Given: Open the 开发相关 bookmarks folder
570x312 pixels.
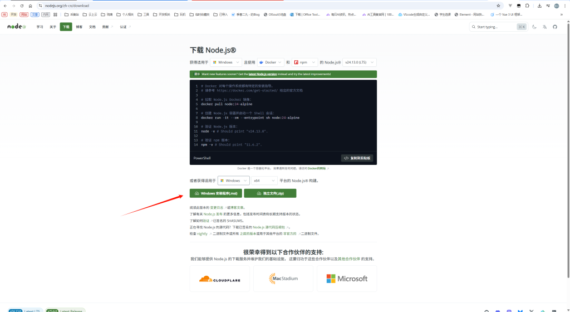Looking at the screenshot, I should coord(161,14).
